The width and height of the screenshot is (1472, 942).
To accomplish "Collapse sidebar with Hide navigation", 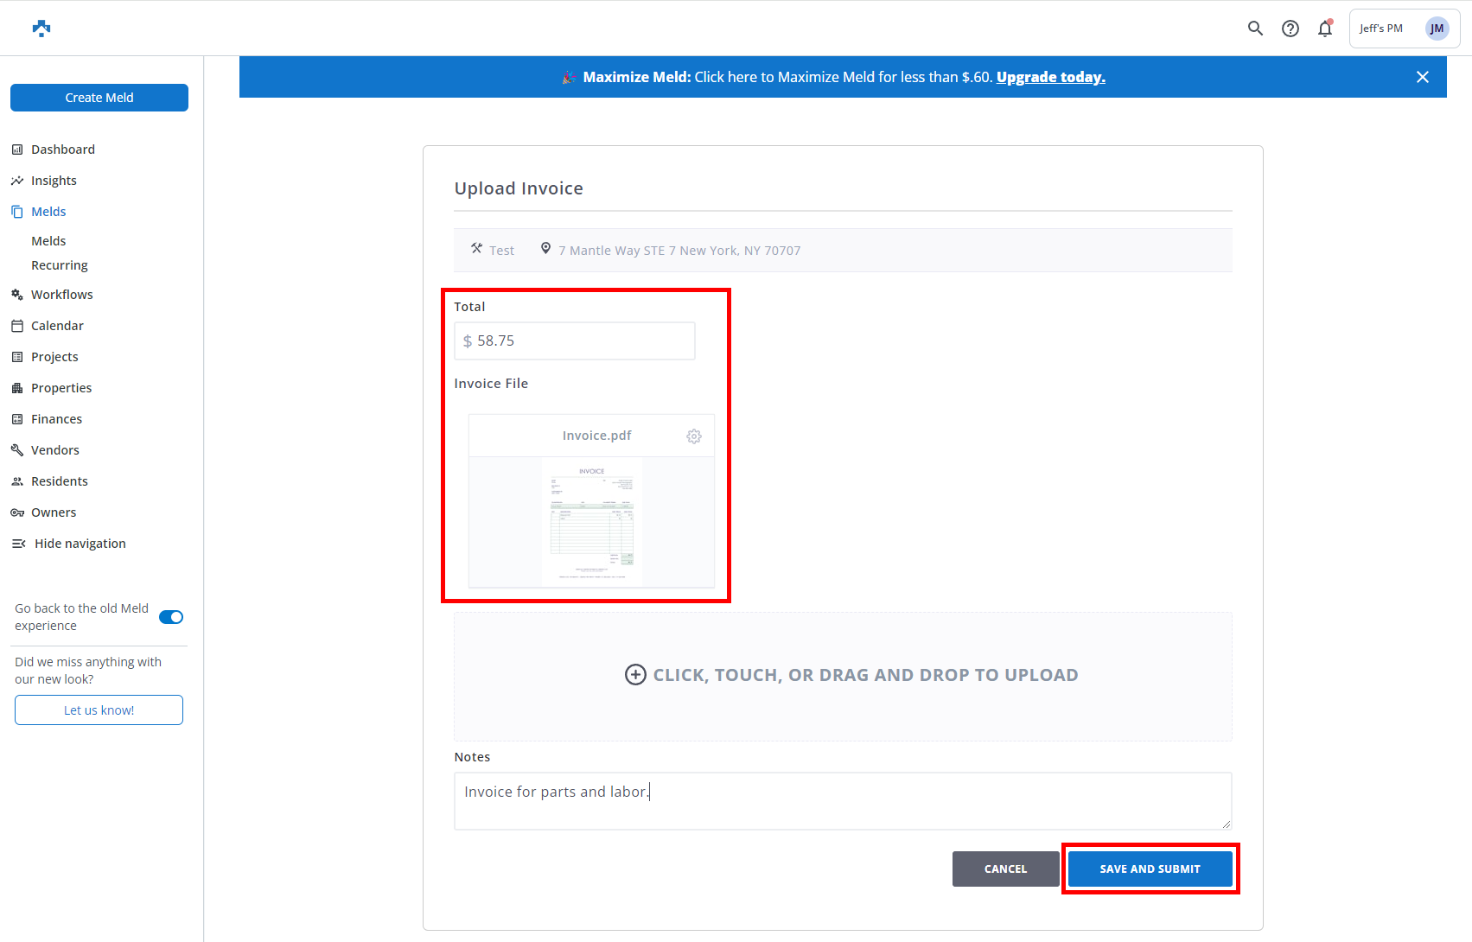I will (x=80, y=544).
